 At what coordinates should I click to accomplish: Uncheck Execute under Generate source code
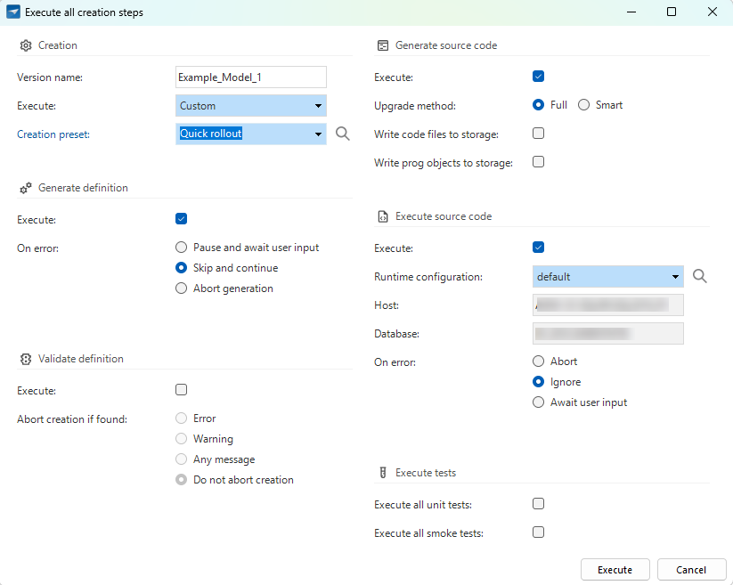pyautogui.click(x=539, y=77)
